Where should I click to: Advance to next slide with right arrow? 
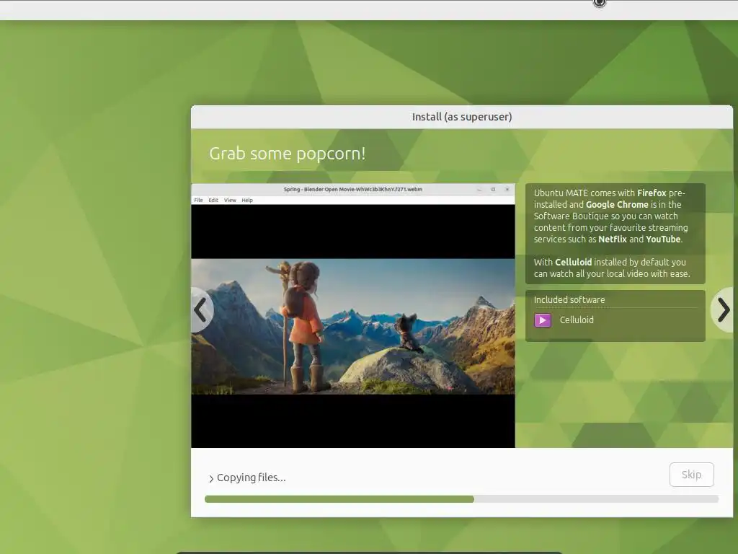click(722, 309)
